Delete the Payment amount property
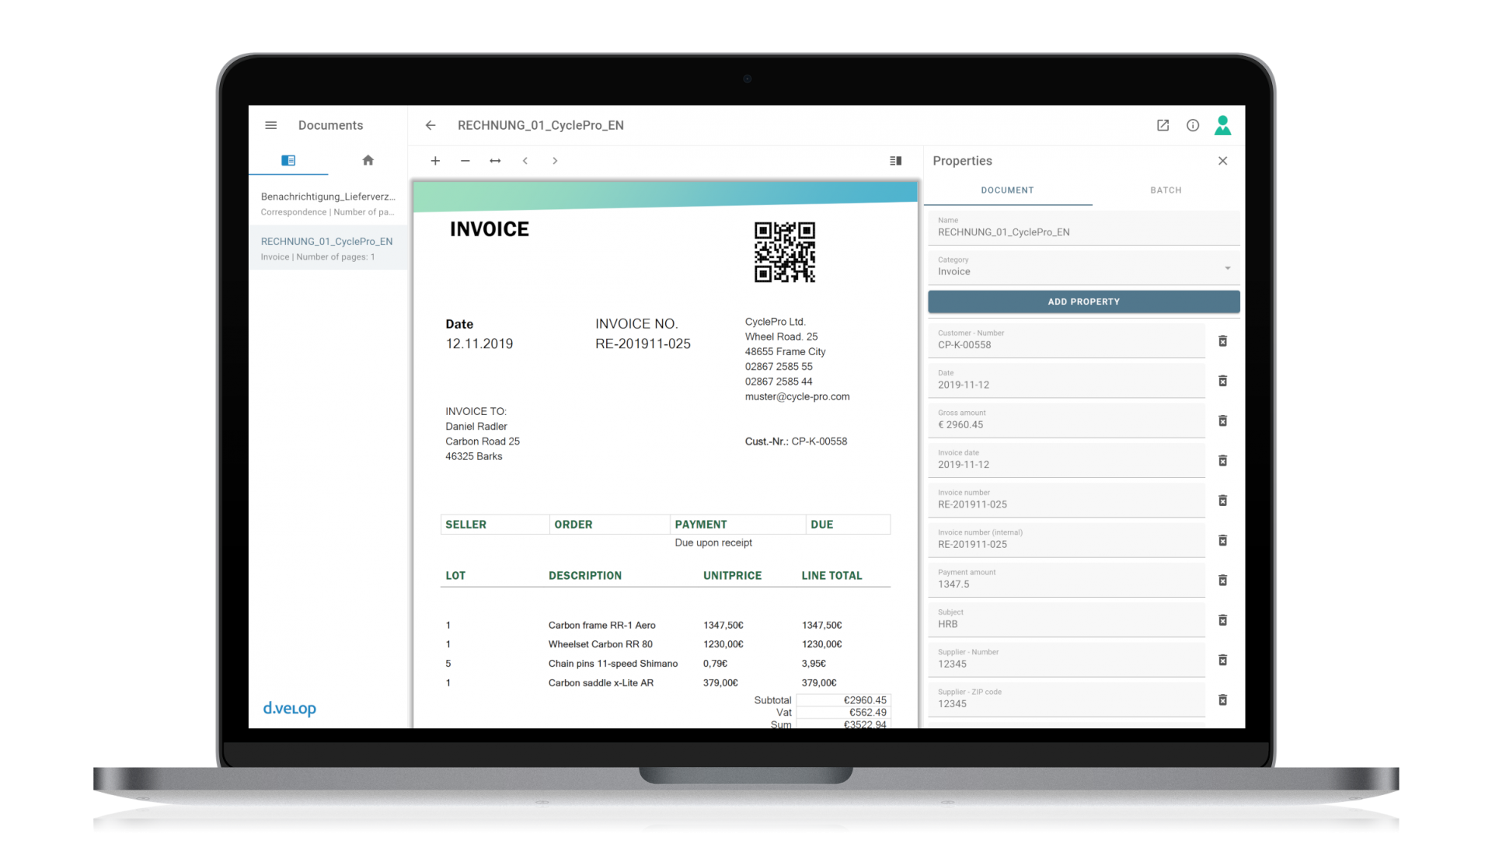Image resolution: width=1492 pixels, height=858 pixels. point(1223,580)
